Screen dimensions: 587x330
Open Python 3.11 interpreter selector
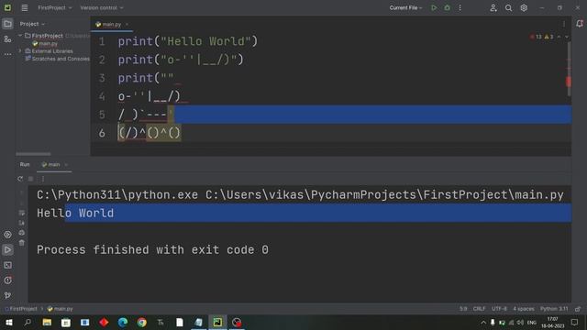(x=554, y=309)
